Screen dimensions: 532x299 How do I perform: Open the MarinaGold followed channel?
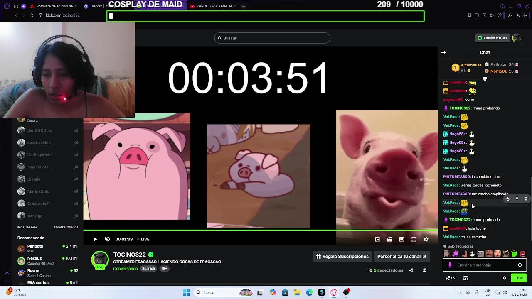pos(48,191)
